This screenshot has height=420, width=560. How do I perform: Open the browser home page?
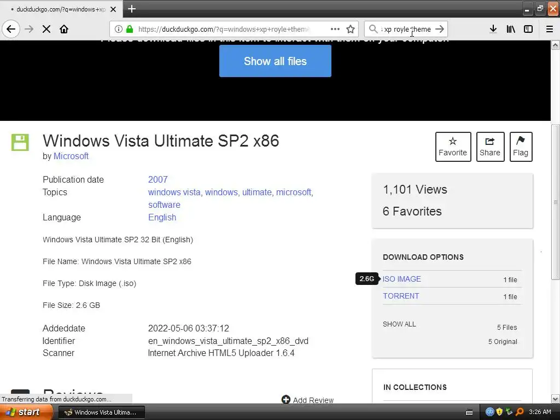click(x=64, y=29)
